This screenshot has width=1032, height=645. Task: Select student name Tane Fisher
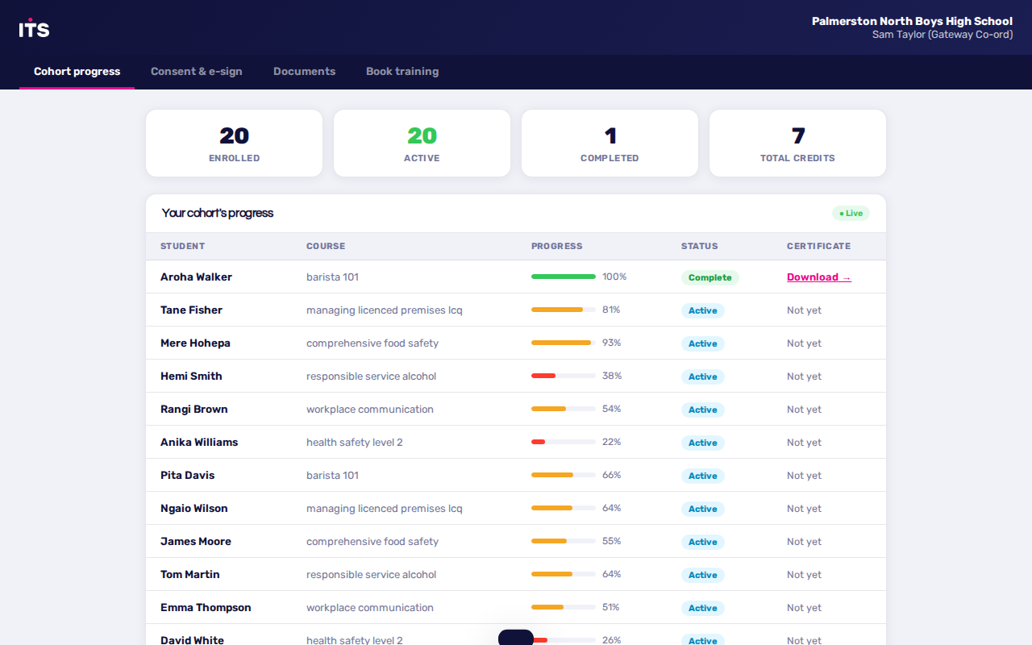click(x=191, y=310)
